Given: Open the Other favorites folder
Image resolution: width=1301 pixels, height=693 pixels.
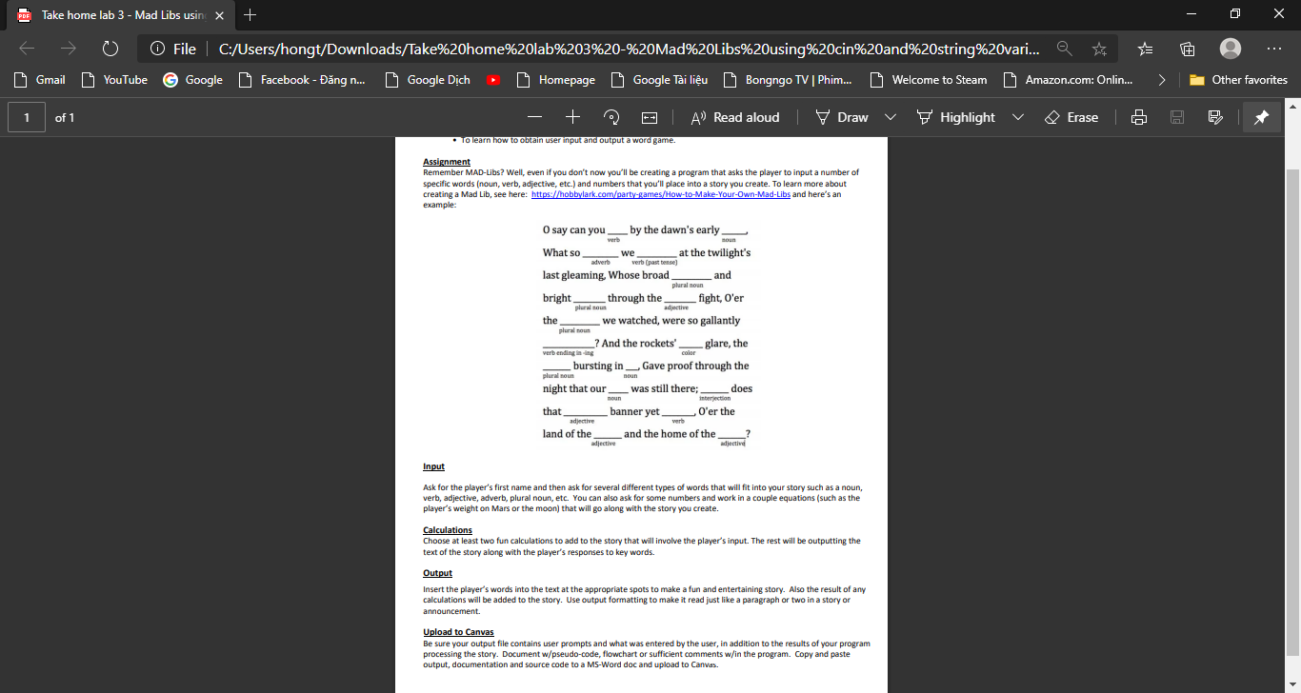Looking at the screenshot, I should tap(1238, 80).
